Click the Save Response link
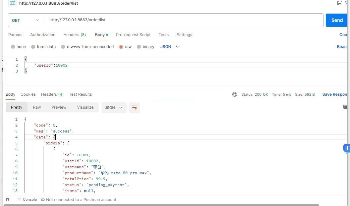Image resolution: width=350 pixels, height=206 pixels. click(335, 94)
